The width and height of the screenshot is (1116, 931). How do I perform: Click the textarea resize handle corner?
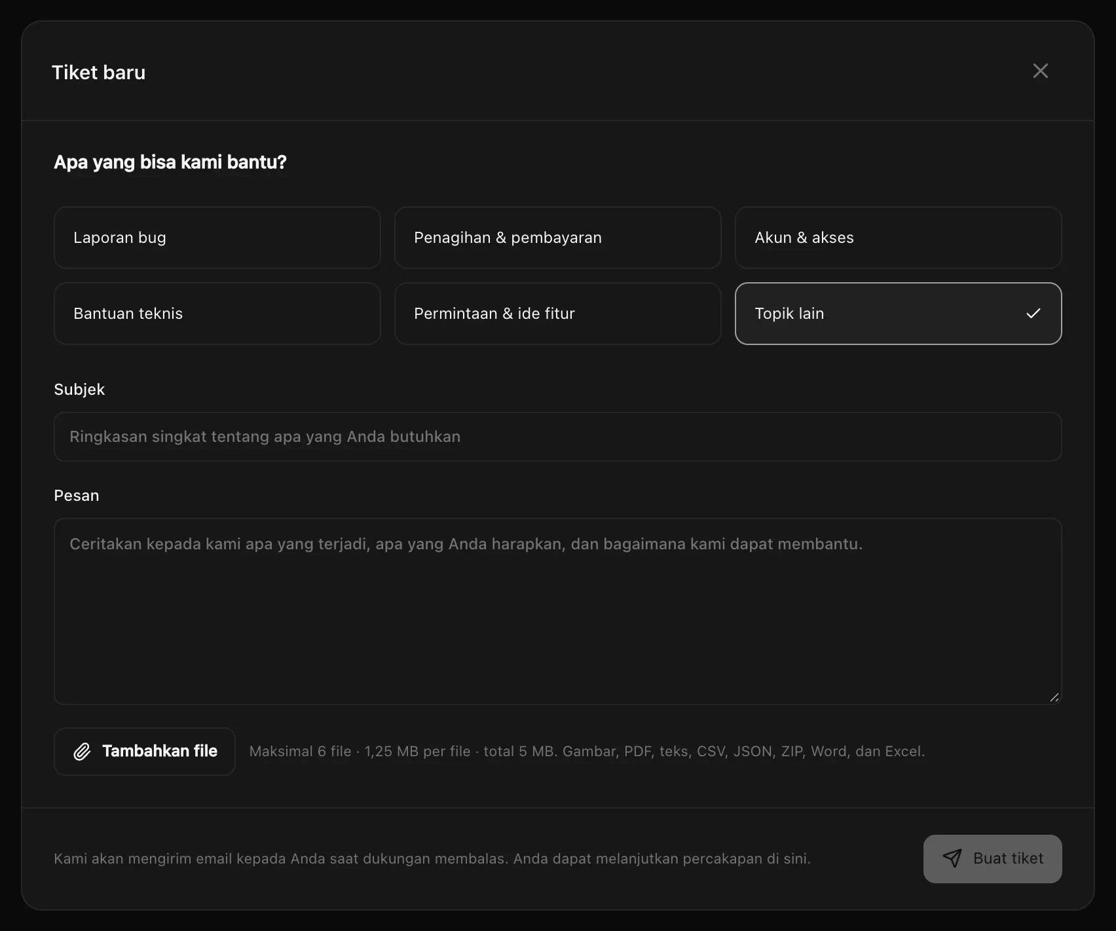[1054, 697]
